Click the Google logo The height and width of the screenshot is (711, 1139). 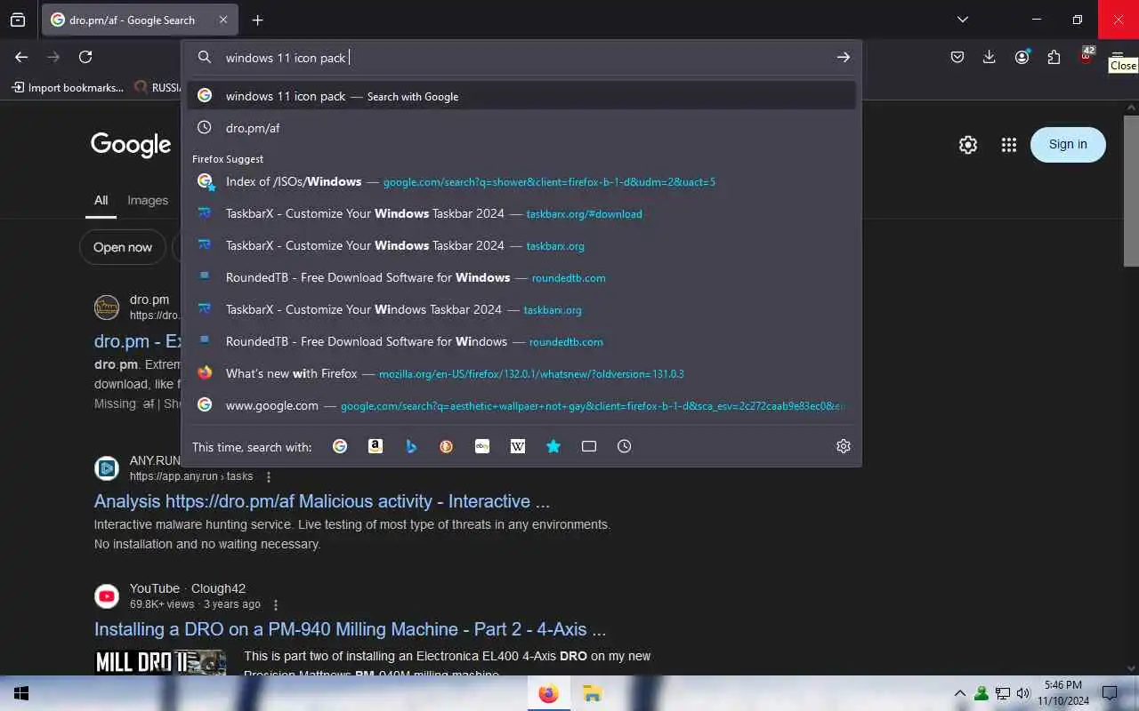[x=131, y=145]
